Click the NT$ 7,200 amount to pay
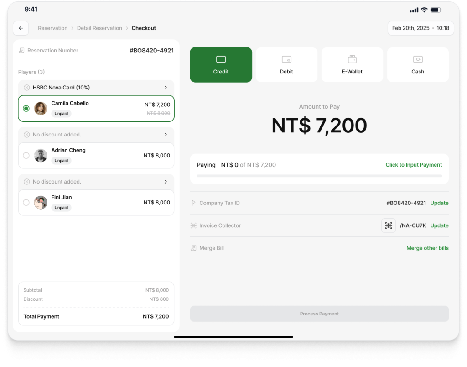Screen dimensions: 467x367 319,125
